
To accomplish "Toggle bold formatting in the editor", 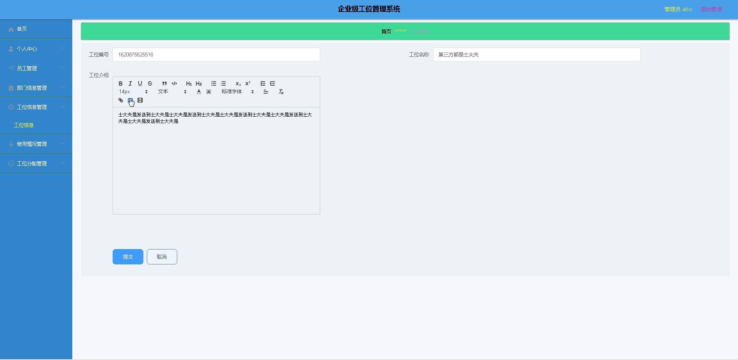I will click(120, 83).
